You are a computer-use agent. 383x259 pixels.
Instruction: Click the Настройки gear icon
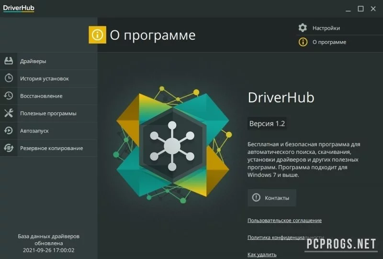(x=303, y=28)
